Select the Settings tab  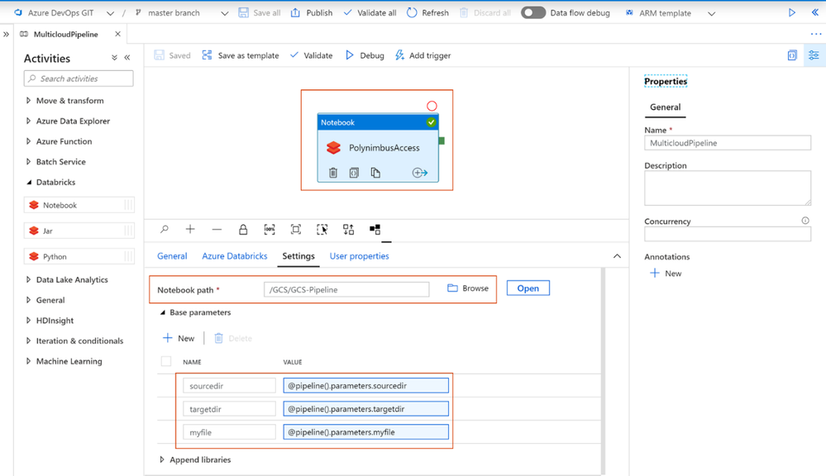[298, 256]
